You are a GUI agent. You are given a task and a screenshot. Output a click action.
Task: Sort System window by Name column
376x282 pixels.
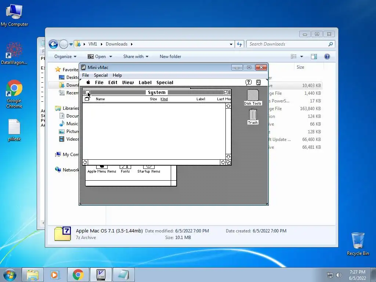click(x=100, y=99)
